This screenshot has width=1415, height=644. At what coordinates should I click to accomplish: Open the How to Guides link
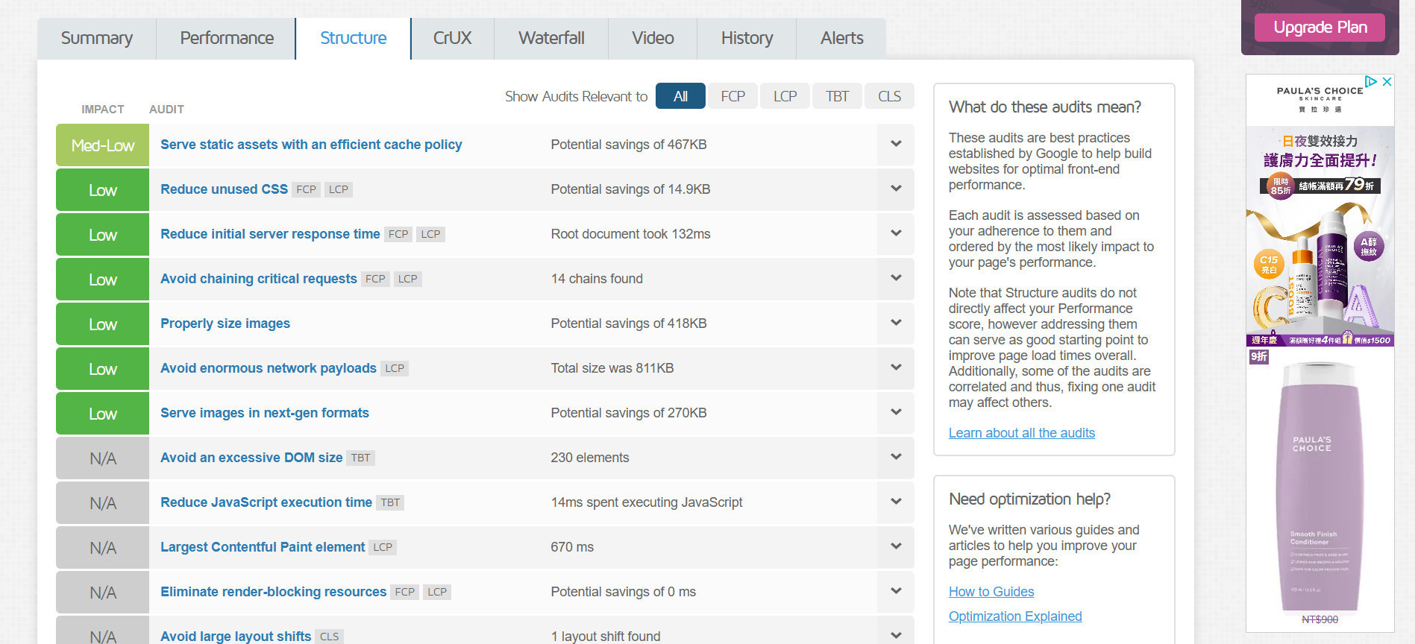pos(991,592)
